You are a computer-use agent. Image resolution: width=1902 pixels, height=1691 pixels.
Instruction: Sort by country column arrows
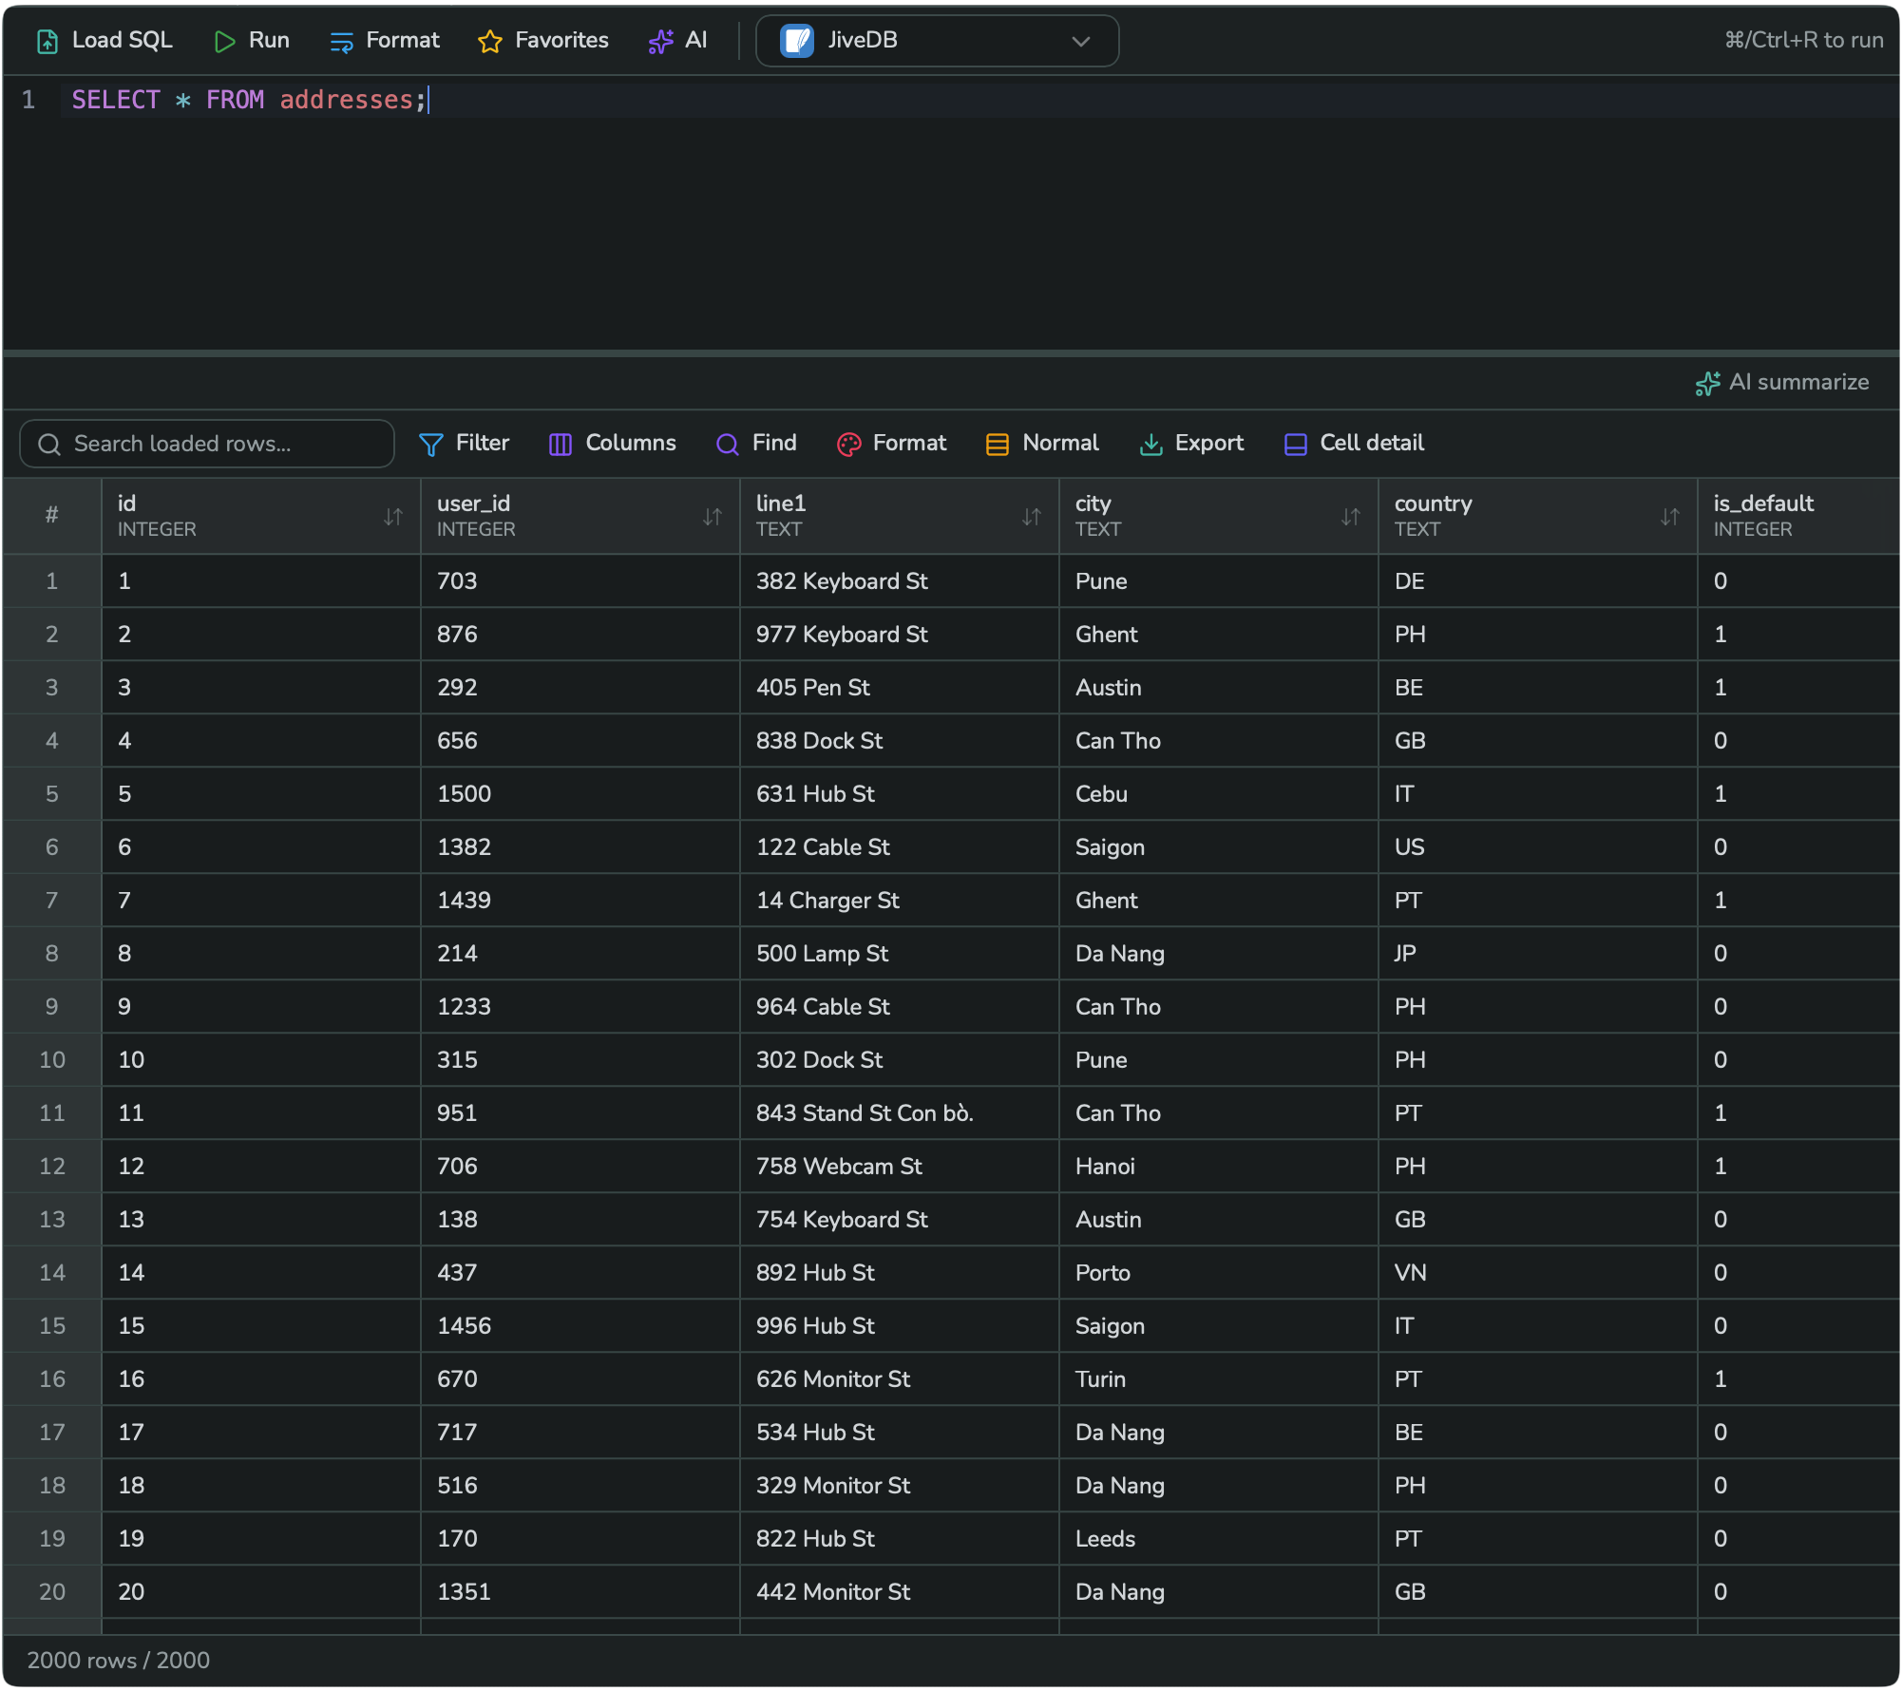pos(1670,517)
